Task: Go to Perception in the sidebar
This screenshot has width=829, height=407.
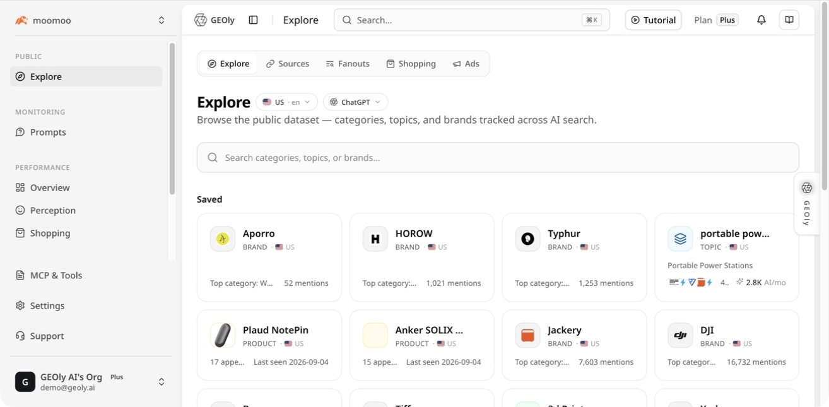Action: point(86,210)
